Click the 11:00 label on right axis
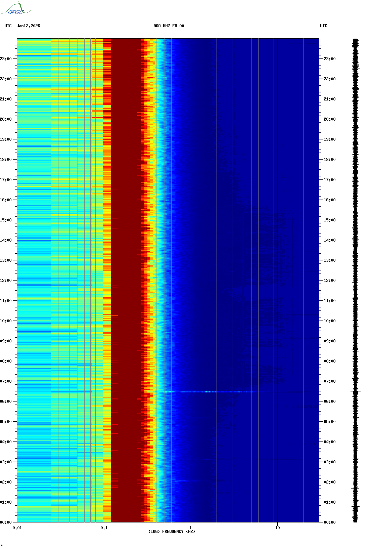370x549 pixels. coord(330,301)
